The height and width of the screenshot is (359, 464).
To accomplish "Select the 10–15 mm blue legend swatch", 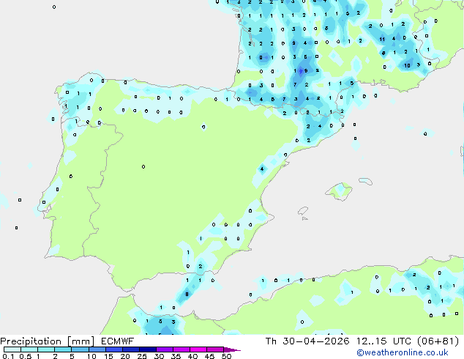I will click(x=97, y=349).
